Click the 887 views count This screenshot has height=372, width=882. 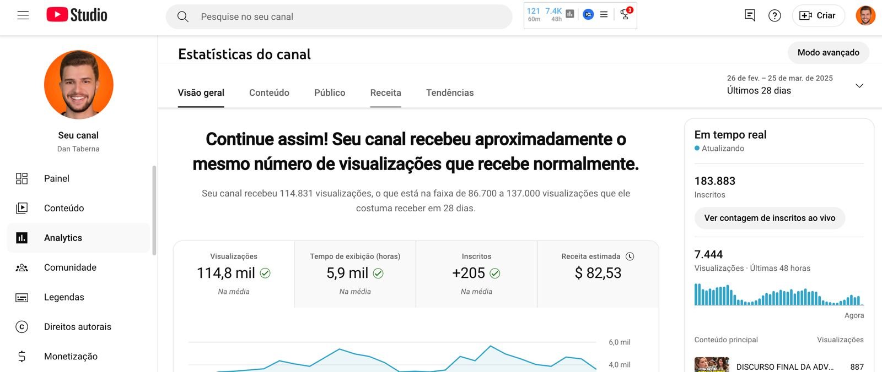[x=857, y=366]
